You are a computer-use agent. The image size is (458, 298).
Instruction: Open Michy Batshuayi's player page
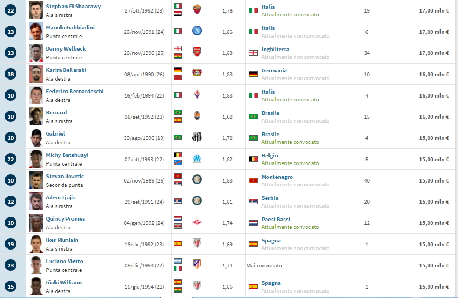tap(67, 155)
